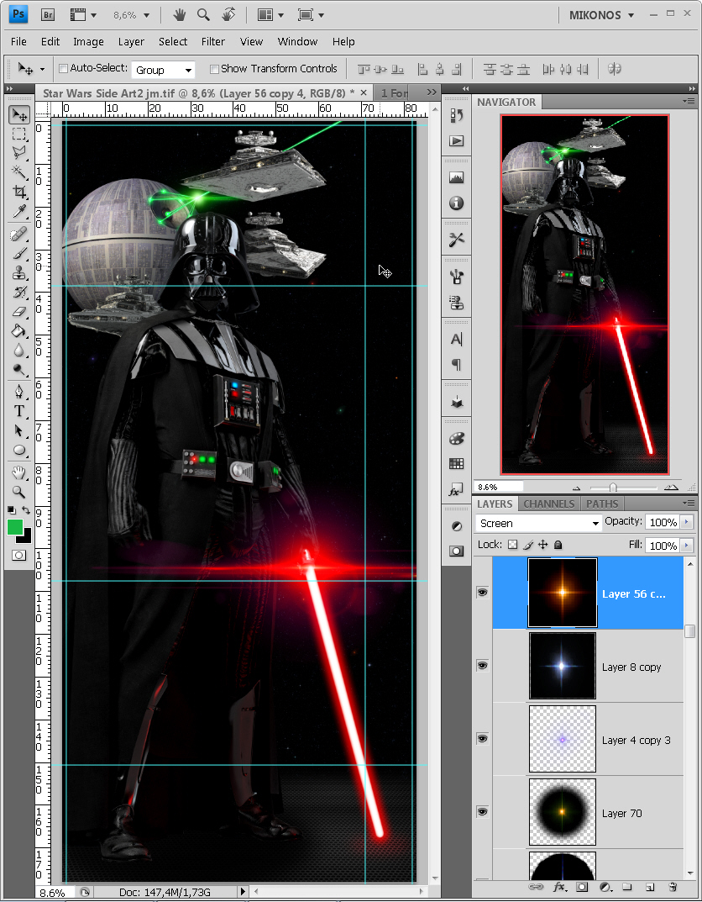Toggle lock all for layer
The image size is (702, 902).
point(558,545)
